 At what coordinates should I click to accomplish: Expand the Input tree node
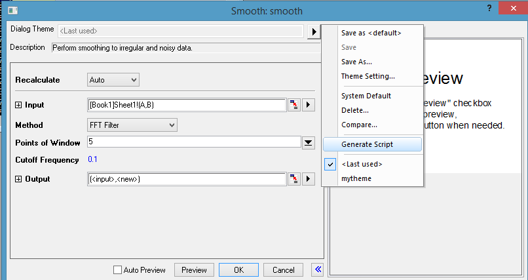(18, 105)
